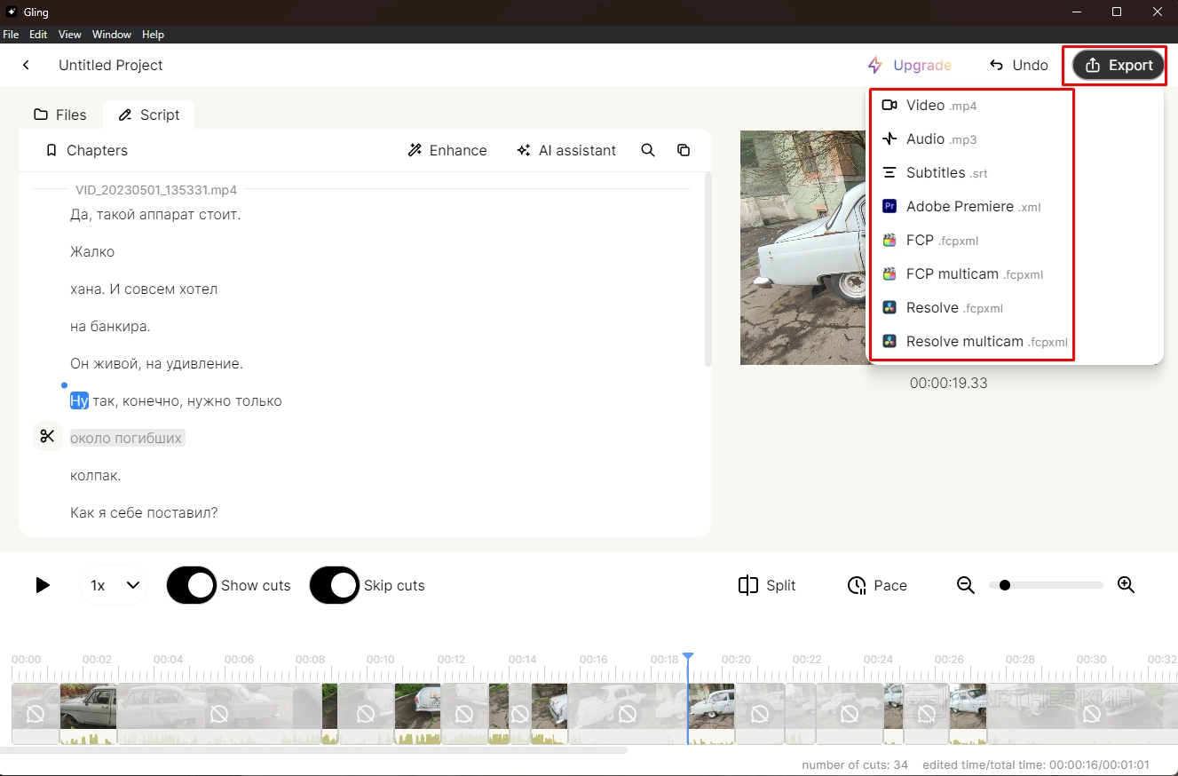Open the Export dropdown button
This screenshot has height=776, width=1178.
click(x=1119, y=65)
